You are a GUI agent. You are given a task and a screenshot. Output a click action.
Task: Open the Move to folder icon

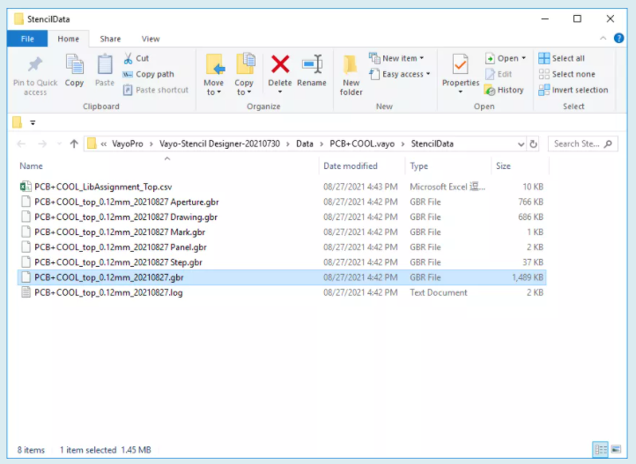pyautogui.click(x=214, y=64)
